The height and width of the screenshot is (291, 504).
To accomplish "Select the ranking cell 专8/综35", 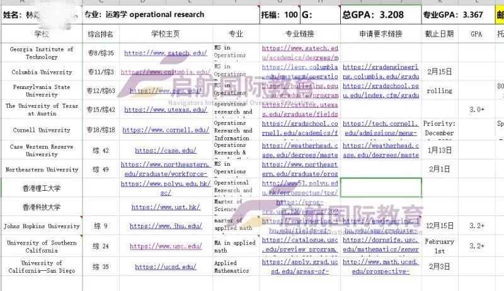I will pyautogui.click(x=101, y=53).
